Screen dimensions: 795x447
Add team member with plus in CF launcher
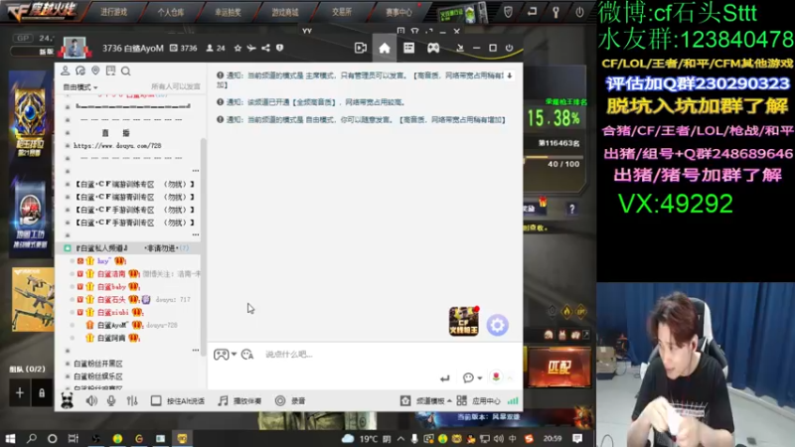tap(20, 392)
